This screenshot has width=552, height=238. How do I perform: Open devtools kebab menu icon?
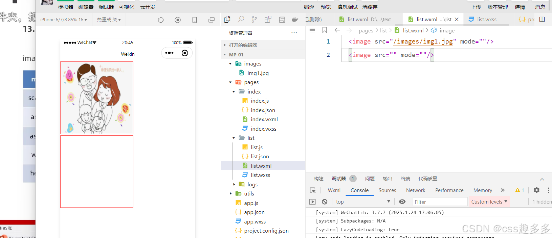click(549, 190)
